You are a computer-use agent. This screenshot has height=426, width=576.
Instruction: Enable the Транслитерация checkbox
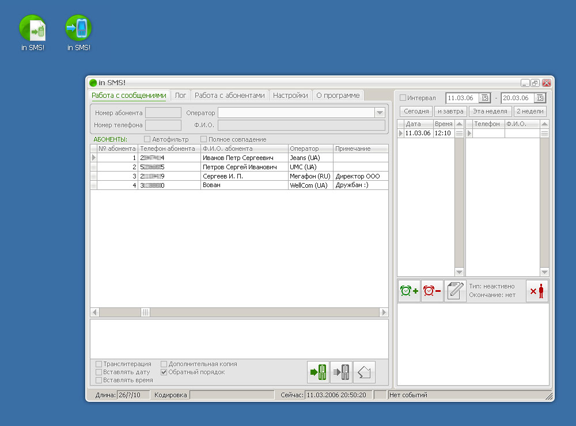[99, 364]
